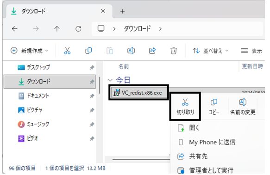Click the sidebar vertical scrollbar
This screenshot has height=175, width=270.
(x=100, y=85)
